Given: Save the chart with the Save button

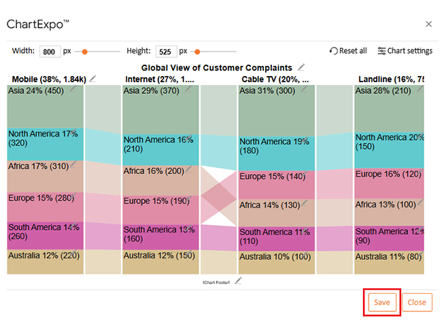Looking at the screenshot, I should coord(381,302).
